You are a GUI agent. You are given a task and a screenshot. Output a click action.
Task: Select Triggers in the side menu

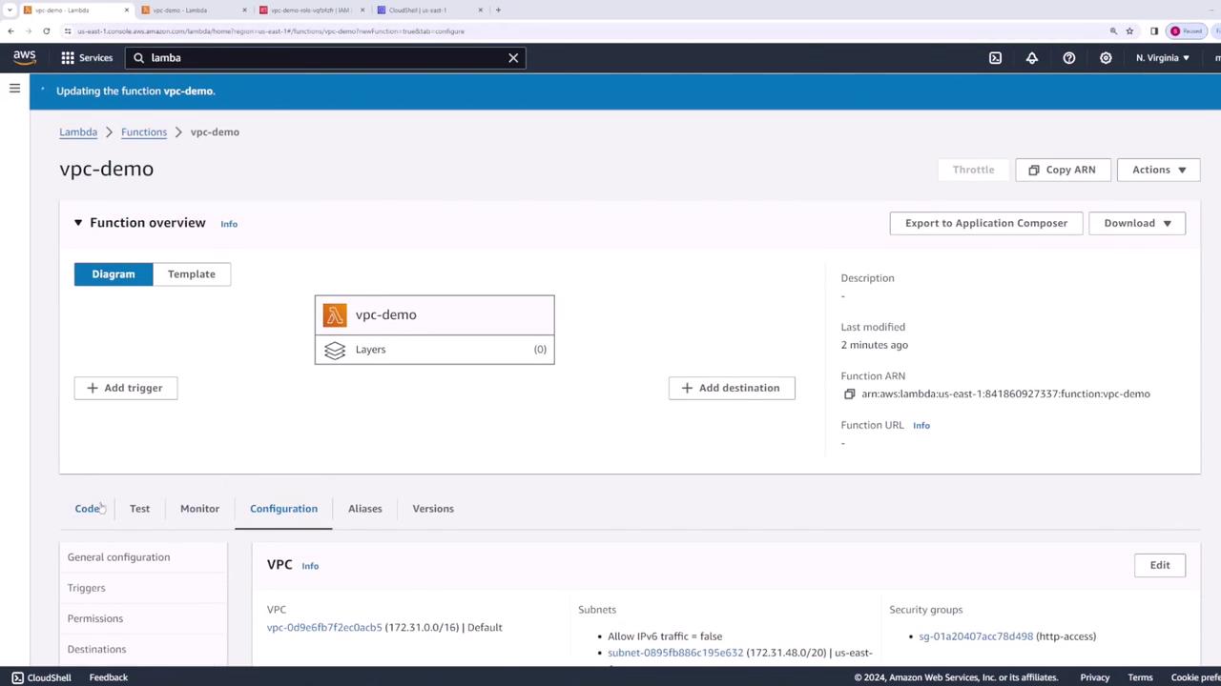[87, 588]
